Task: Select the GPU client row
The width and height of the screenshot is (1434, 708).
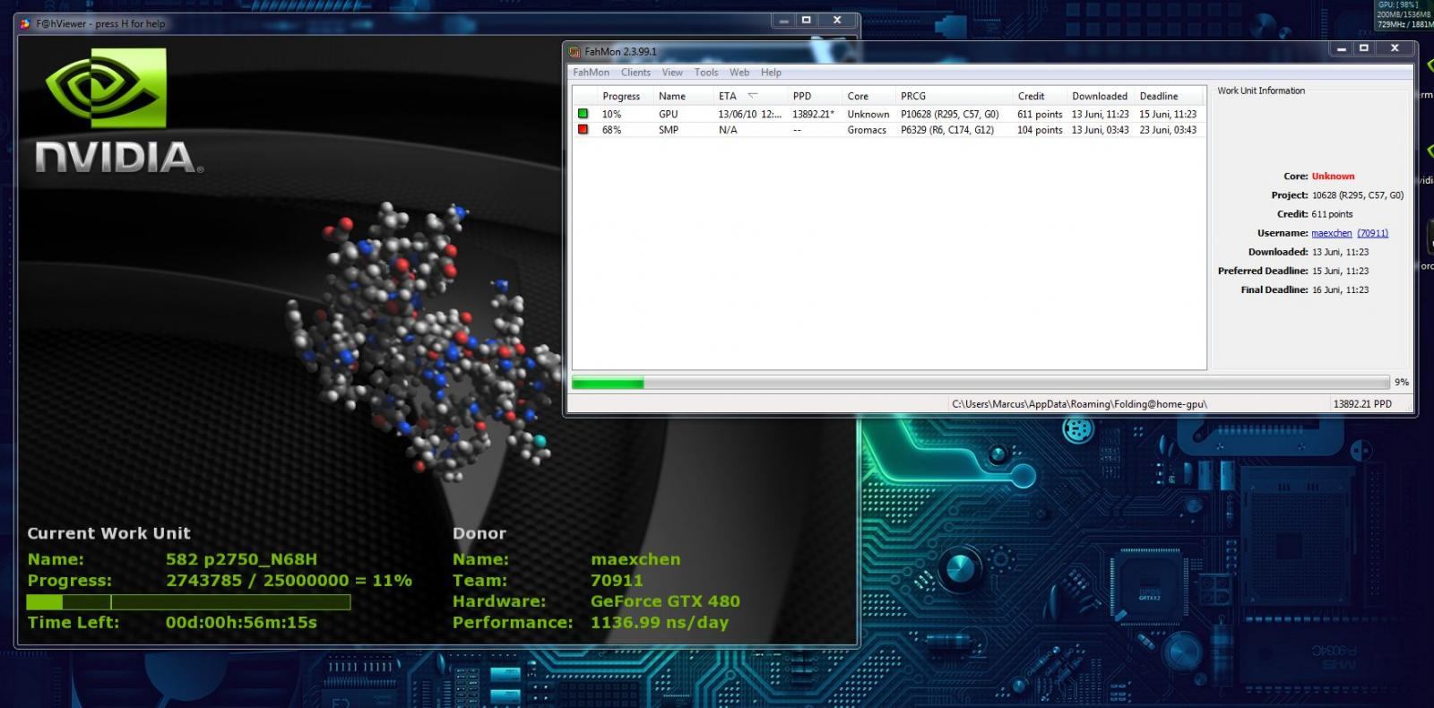Action: click(888, 114)
